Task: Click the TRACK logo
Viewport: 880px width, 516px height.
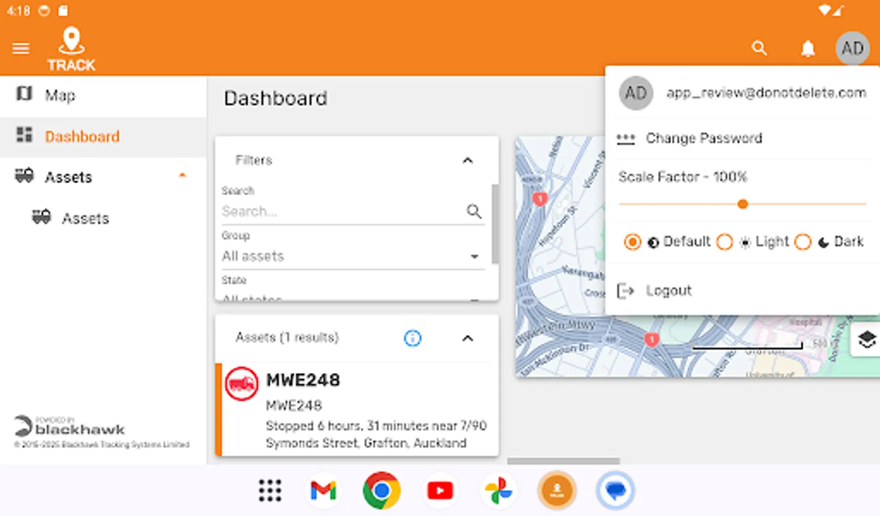Action: coord(71,48)
